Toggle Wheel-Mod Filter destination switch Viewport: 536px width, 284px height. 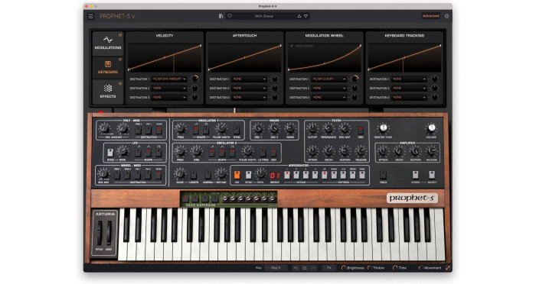coord(159,176)
